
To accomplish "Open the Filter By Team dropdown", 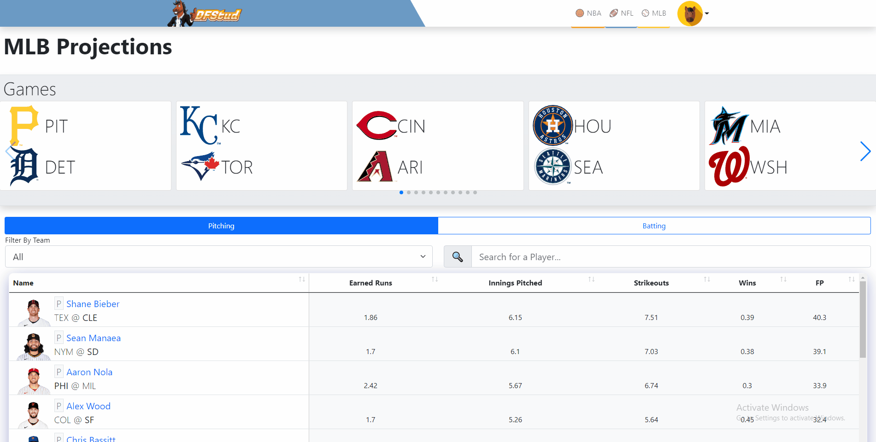I will click(x=219, y=256).
